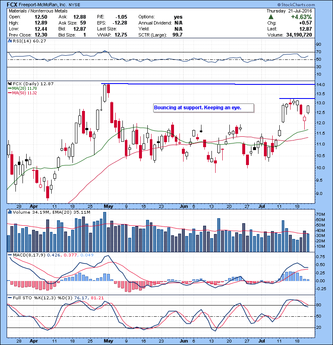Click the StockCharts.com copyright label
This screenshot has width=333, height=345.
coord(296,5)
